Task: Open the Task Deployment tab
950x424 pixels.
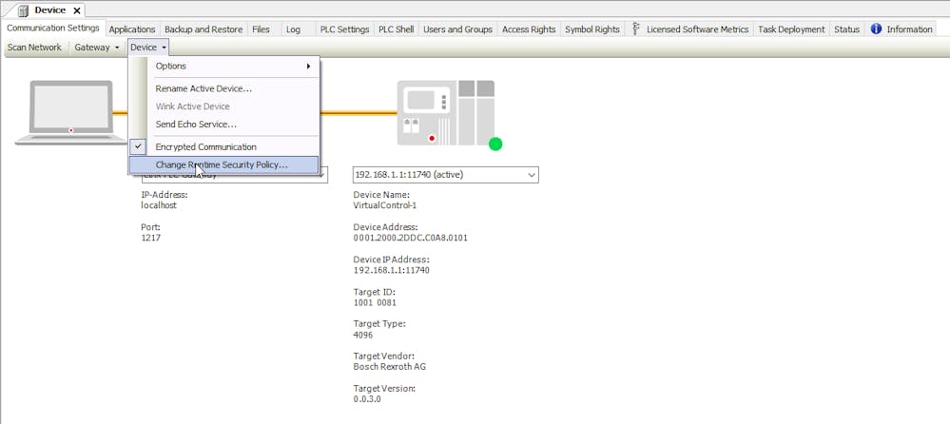Action: (791, 29)
